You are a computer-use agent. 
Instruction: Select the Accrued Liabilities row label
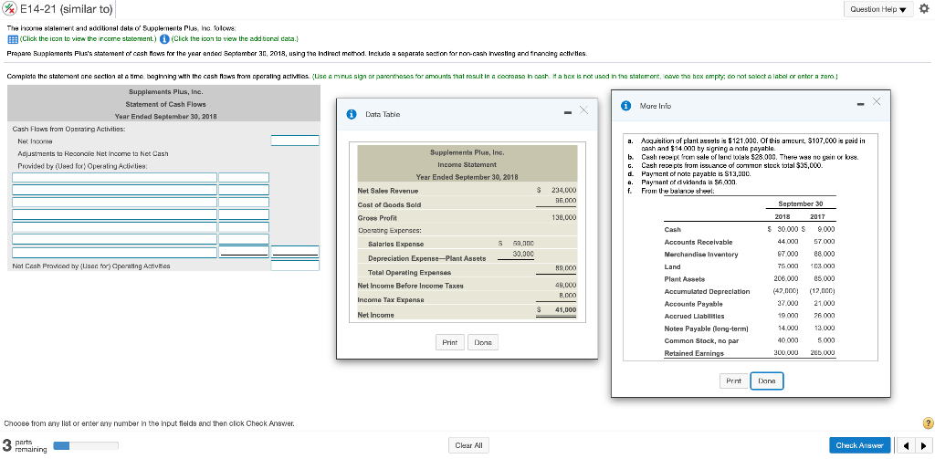click(694, 317)
